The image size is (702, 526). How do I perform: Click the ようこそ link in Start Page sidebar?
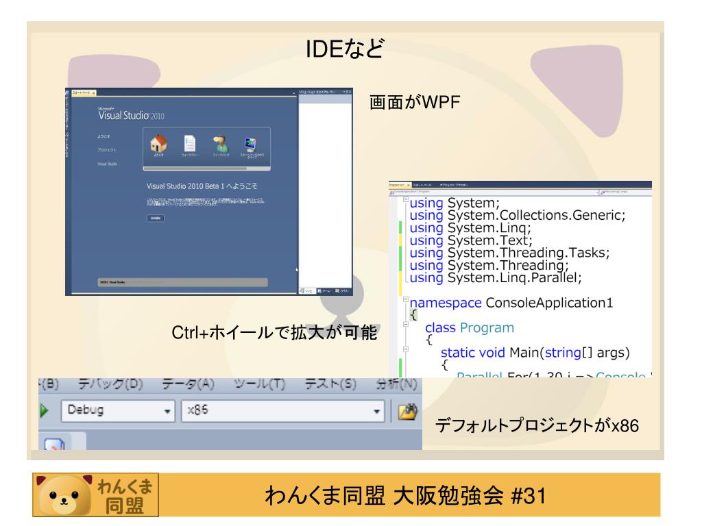pos(104,136)
